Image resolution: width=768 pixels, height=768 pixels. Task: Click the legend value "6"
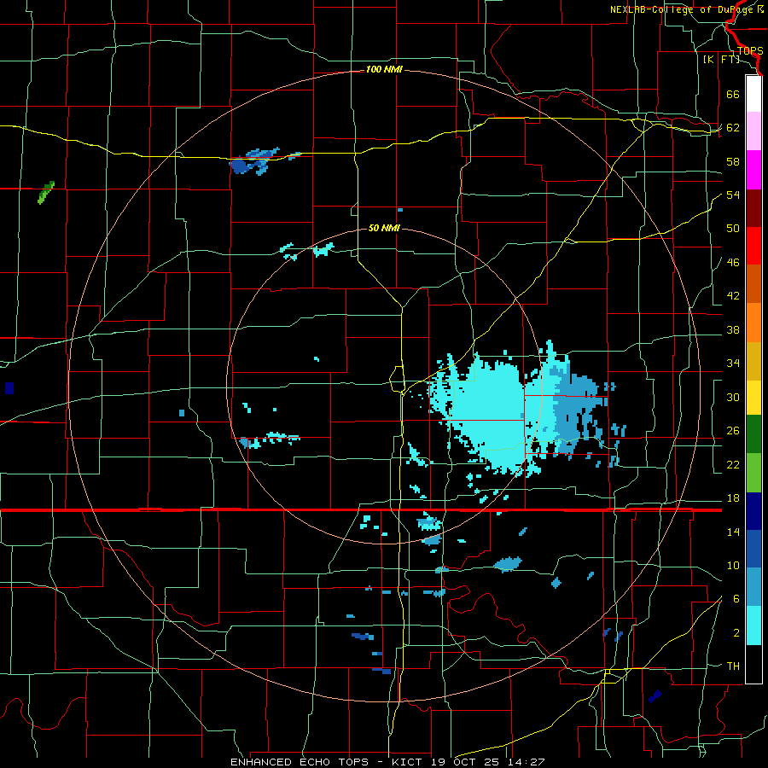coord(736,599)
